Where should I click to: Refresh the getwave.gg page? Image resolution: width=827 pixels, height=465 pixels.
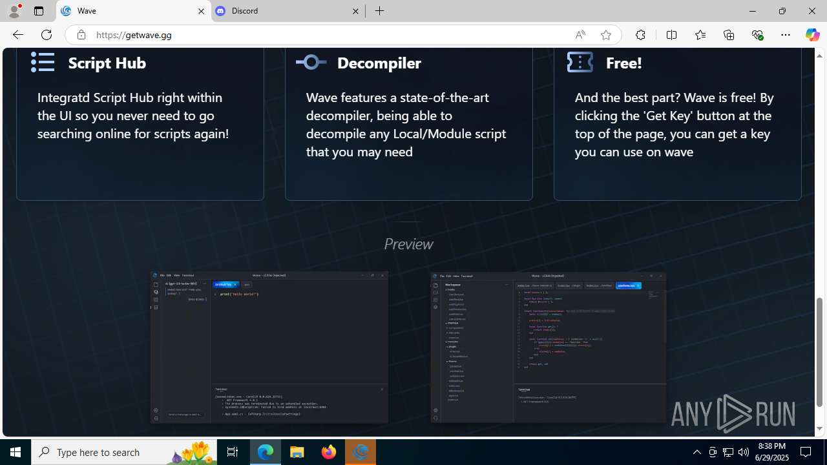point(47,35)
